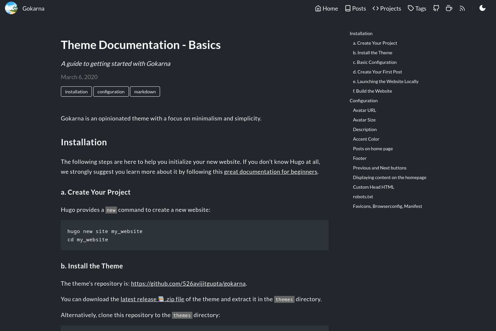The height and width of the screenshot is (331, 496).
Task: Open the Posts menu item
Action: (x=355, y=8)
